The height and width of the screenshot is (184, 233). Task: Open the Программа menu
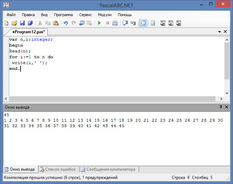[x=63, y=15]
